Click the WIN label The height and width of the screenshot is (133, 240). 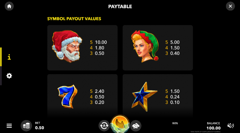pos(175,123)
